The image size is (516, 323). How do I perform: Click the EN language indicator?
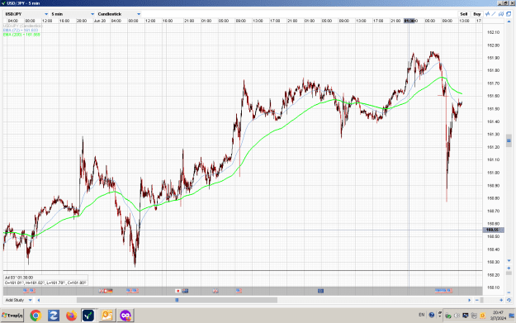[x=422, y=315]
